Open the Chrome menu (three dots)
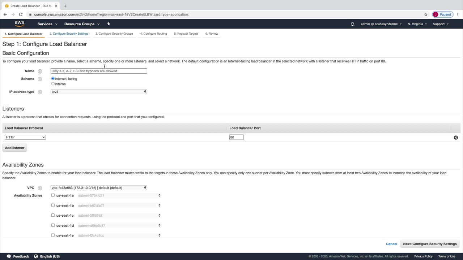 click(458, 14)
